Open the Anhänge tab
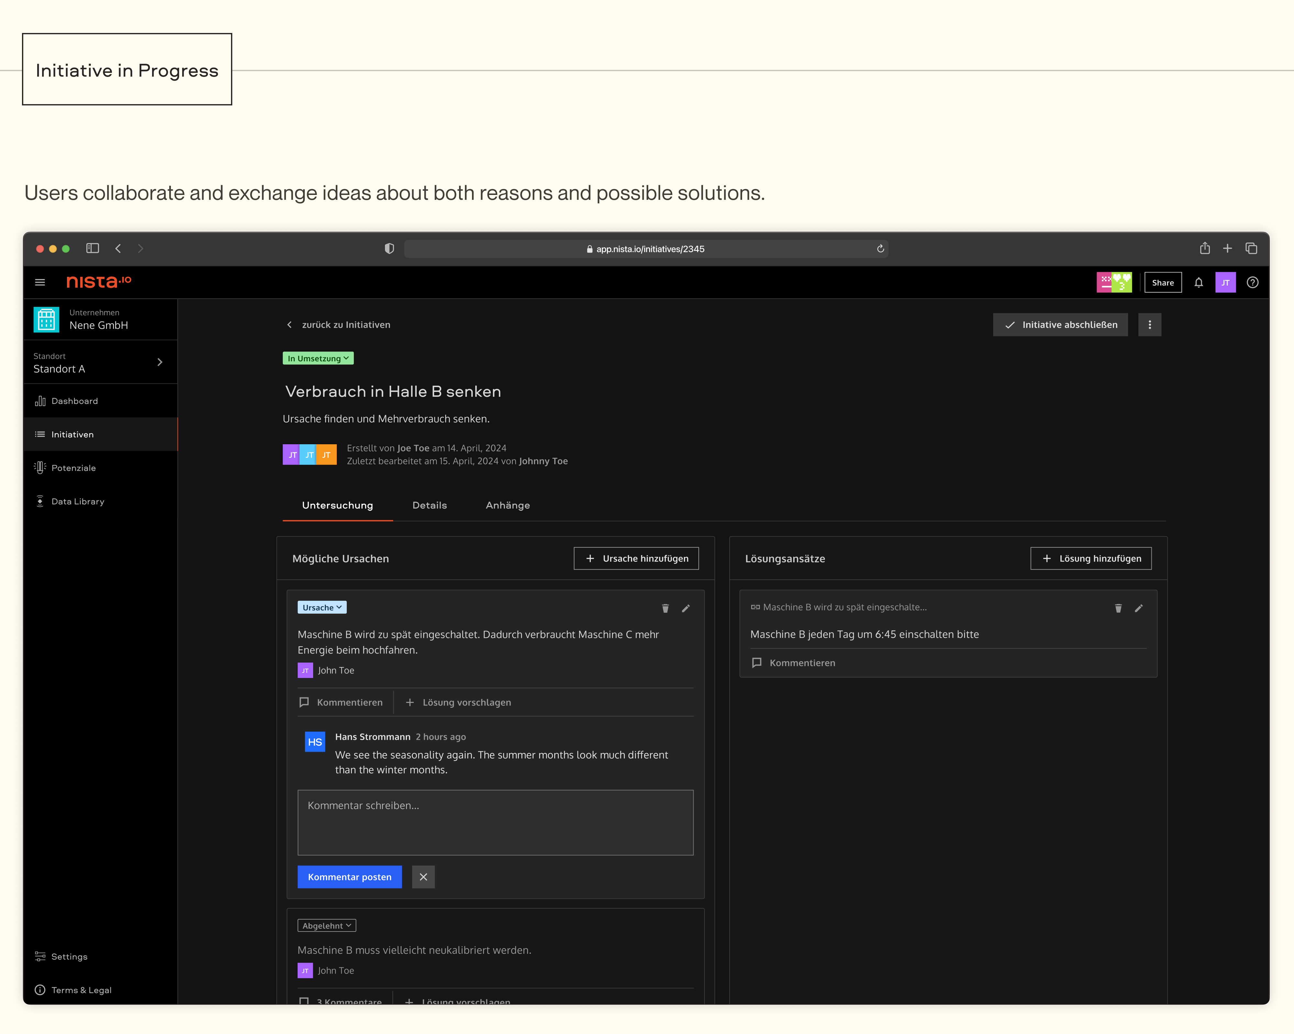Viewport: 1294px width, 1034px height. coord(508,505)
